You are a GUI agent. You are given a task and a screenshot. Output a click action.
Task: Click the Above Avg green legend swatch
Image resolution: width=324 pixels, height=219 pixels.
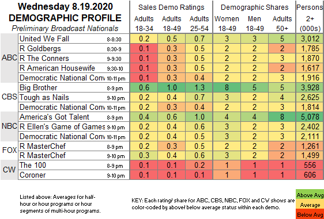click(x=310, y=195)
